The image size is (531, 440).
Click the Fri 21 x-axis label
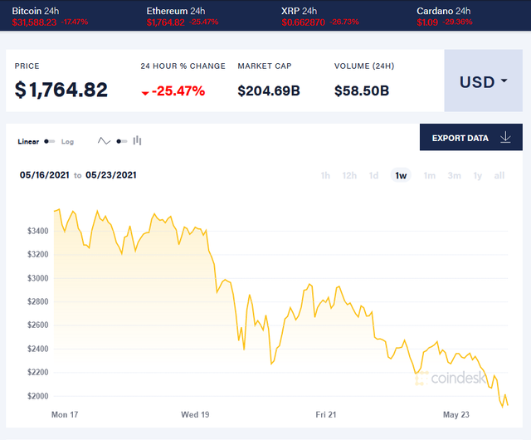coord(326,414)
